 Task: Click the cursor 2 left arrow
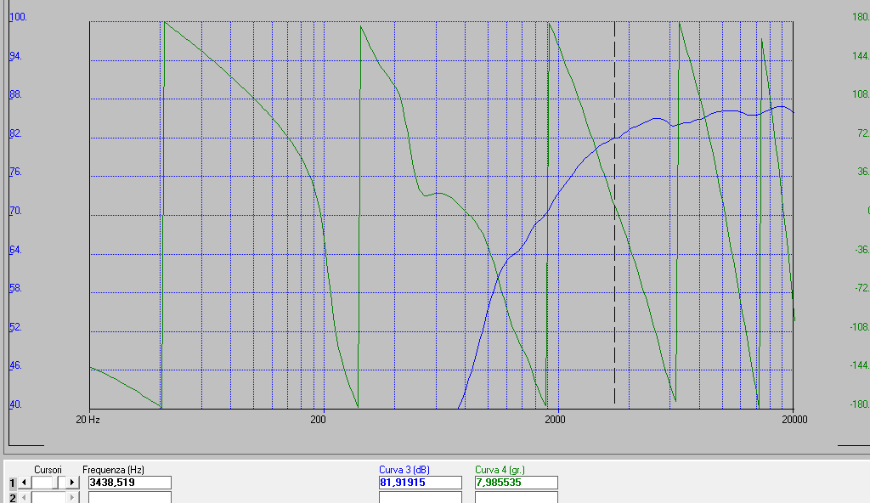coord(24,497)
